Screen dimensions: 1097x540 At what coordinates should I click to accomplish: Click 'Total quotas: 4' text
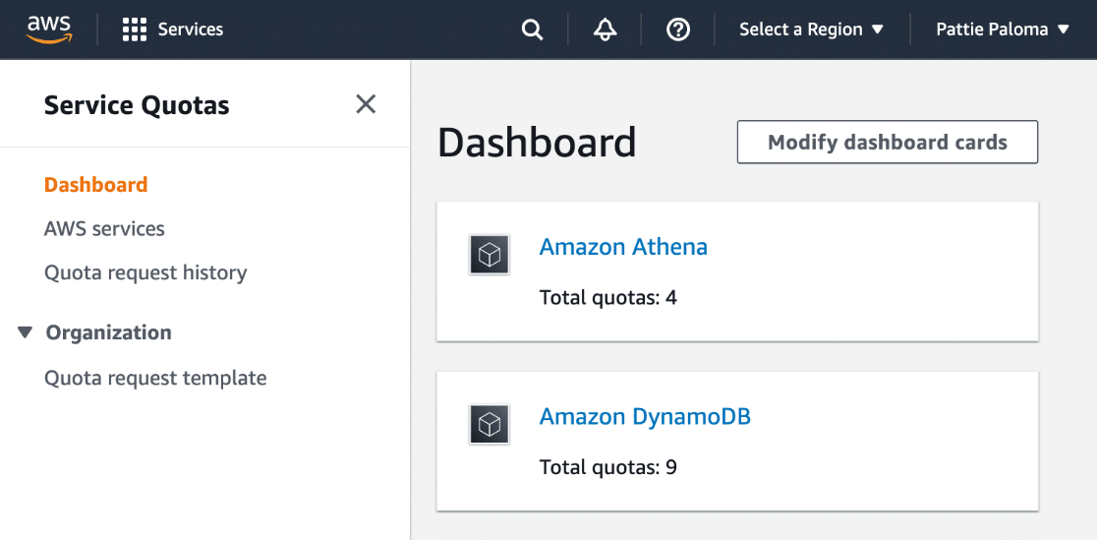click(607, 298)
